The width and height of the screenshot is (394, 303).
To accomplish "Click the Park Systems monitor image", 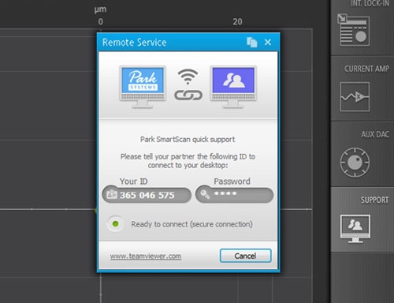I will tap(143, 87).
